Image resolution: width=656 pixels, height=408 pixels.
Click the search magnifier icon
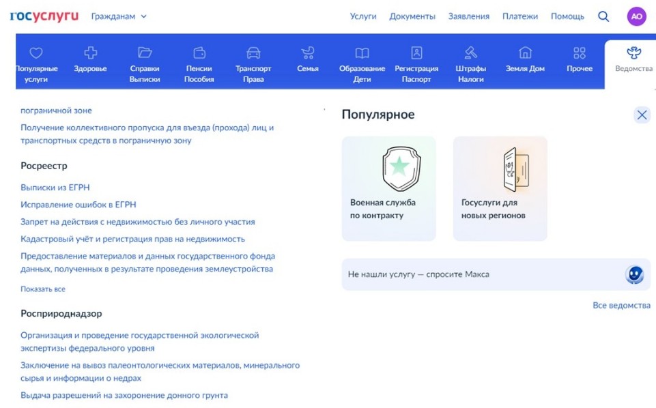603,16
